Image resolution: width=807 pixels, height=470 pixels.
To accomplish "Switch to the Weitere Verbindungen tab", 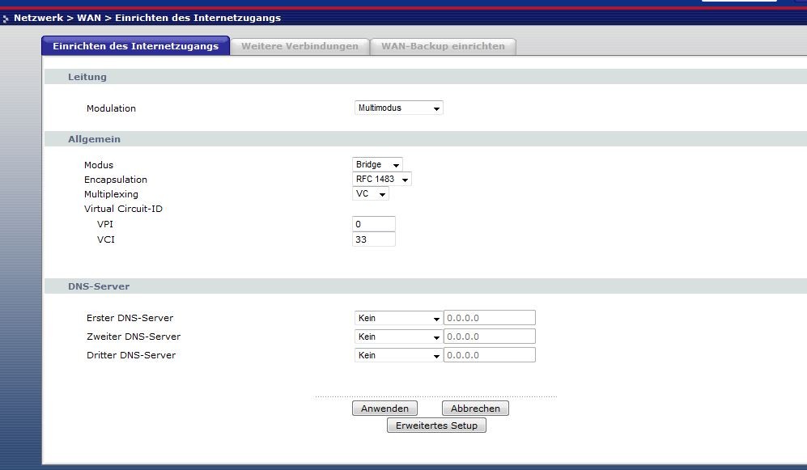I will click(x=299, y=46).
